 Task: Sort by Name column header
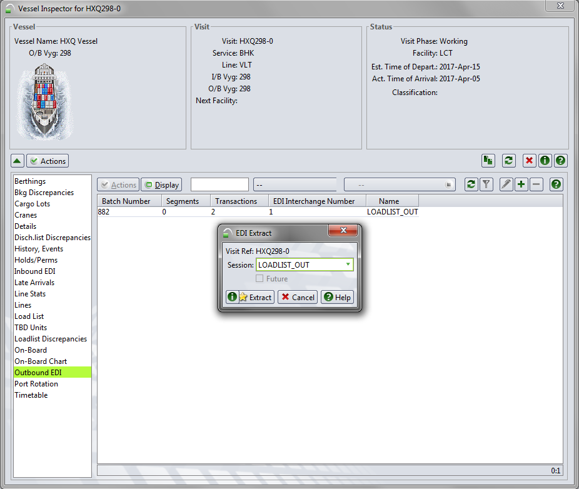tap(392, 201)
